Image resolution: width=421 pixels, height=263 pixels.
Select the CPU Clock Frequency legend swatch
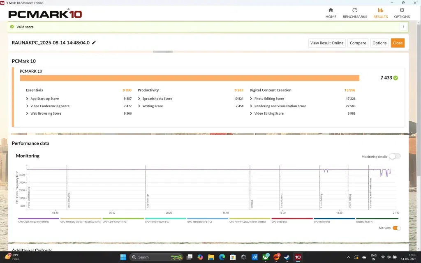coord(39,219)
